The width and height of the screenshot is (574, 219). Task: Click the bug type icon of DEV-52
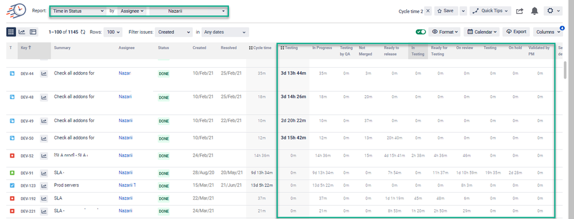(x=12, y=155)
